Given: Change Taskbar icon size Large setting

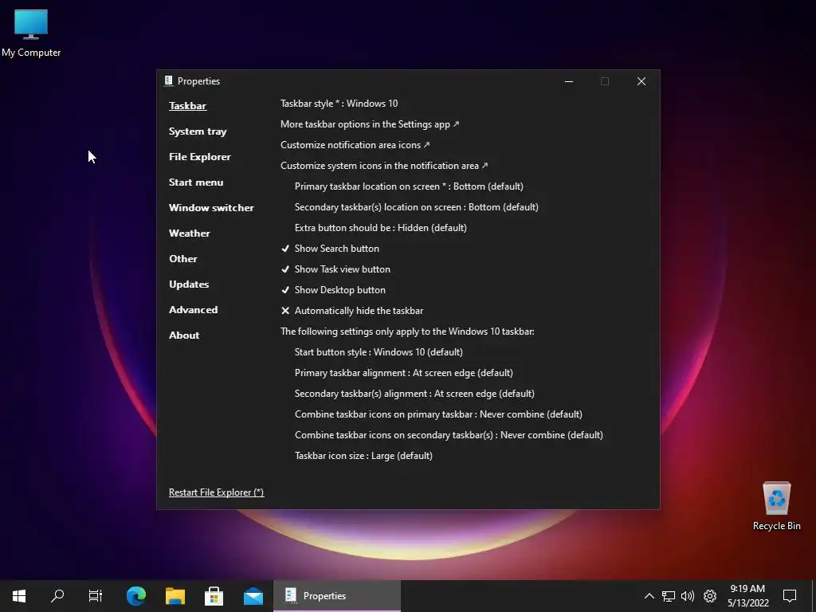Looking at the screenshot, I should click(363, 456).
